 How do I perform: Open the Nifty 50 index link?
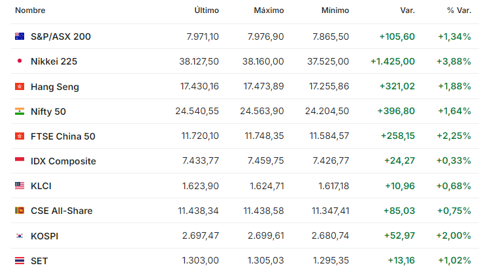click(x=48, y=112)
